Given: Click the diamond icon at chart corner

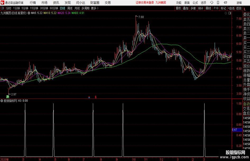Looking at the screenshot, I should pyautogui.click(x=226, y=13).
